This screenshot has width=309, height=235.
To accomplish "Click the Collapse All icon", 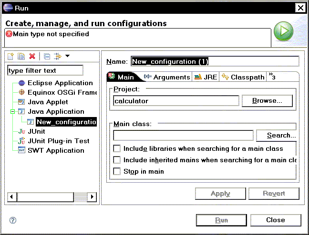I will coord(47,57).
